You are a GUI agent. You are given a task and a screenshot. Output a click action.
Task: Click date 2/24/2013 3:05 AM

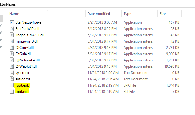[102, 22]
